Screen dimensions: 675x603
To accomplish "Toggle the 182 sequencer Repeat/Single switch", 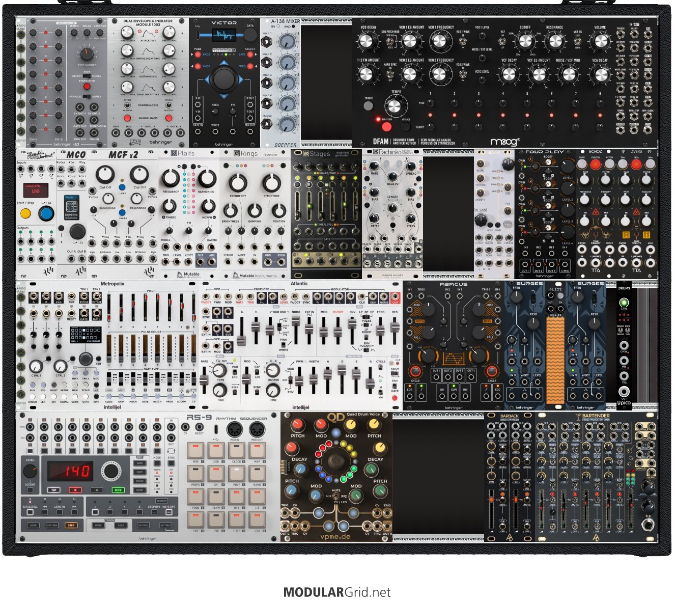I will coord(86,76).
